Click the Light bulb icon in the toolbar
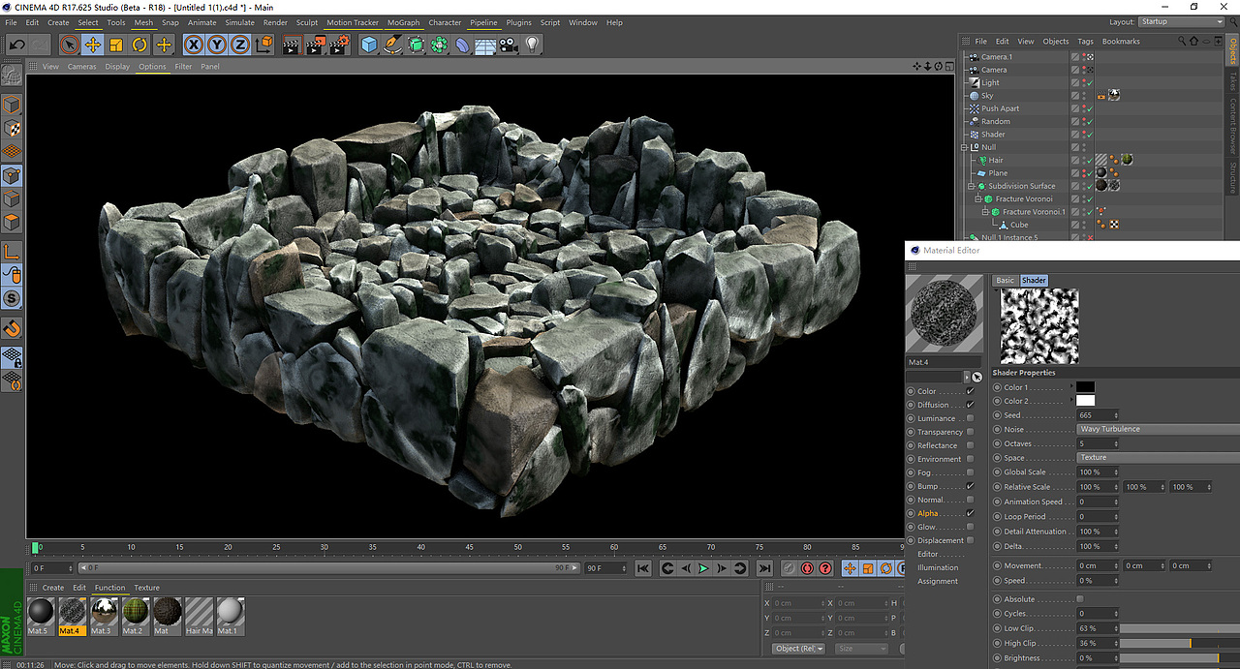This screenshot has width=1240, height=669. 534,45
